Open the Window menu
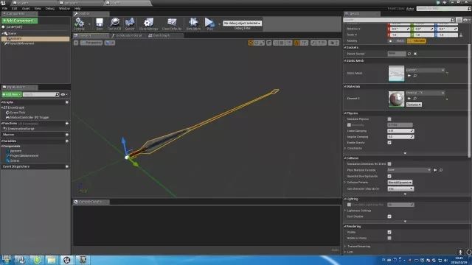The width and height of the screenshot is (472, 265). (64, 8)
